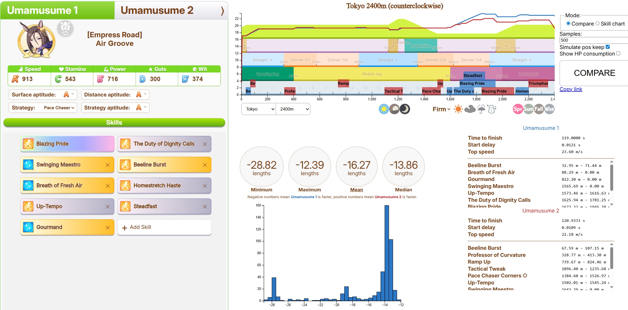Remove the Homestretch Haste skill
Screen dimensions: 628x310
[x=205, y=186]
